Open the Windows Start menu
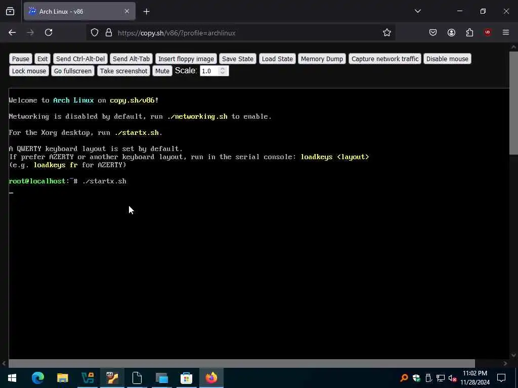The image size is (518, 388). tap(12, 378)
